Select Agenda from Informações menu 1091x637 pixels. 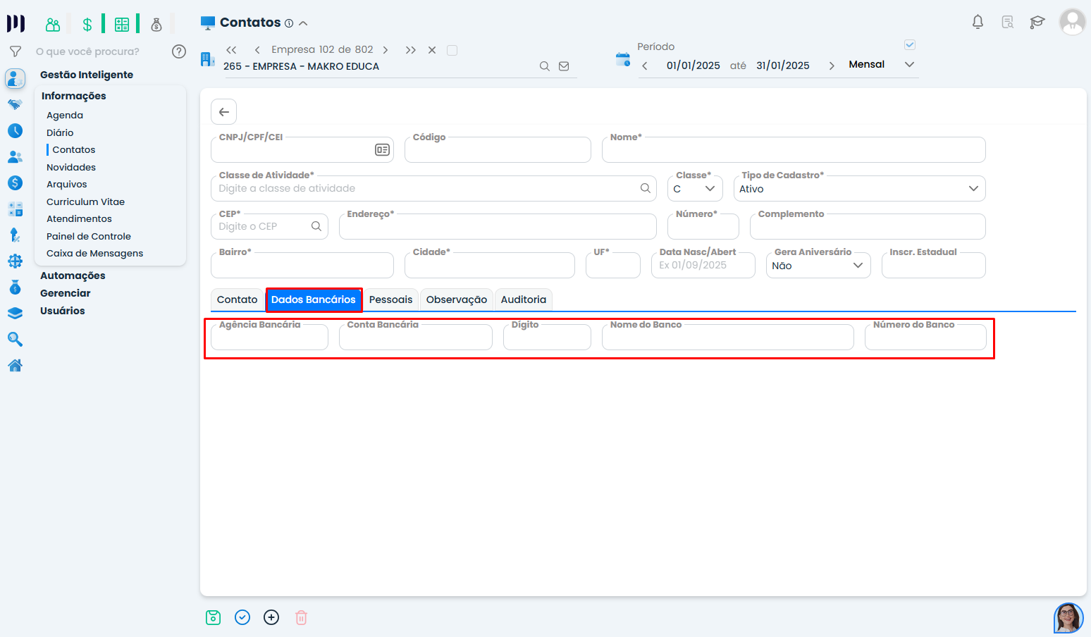[x=65, y=115]
